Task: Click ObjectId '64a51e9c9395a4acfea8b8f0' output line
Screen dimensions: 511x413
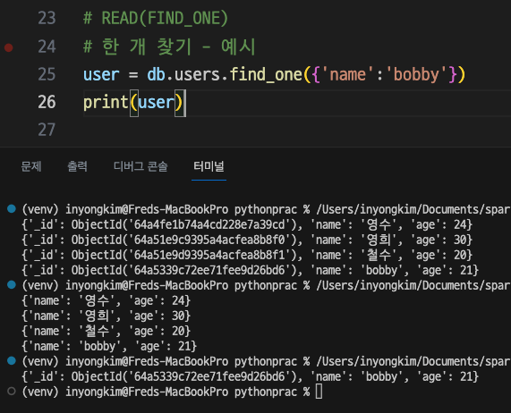Action: 247,240
